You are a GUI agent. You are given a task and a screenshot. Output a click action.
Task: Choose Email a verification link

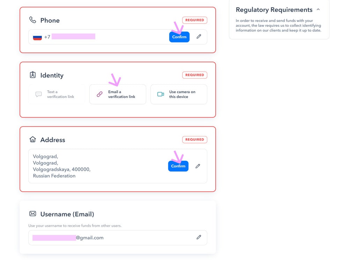point(118,94)
